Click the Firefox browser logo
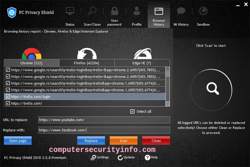Viewport: 250px width, 167px height. click(87, 54)
